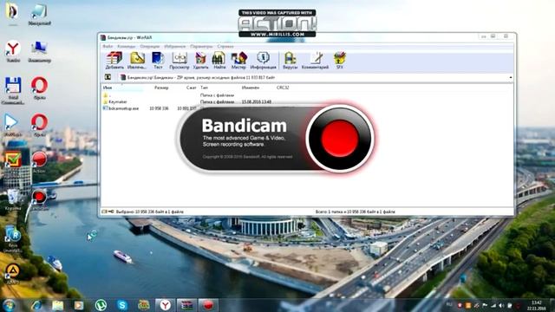Click the Извлечь (Extract) toolbar icon
This screenshot has width=555, height=312.
tap(137, 60)
